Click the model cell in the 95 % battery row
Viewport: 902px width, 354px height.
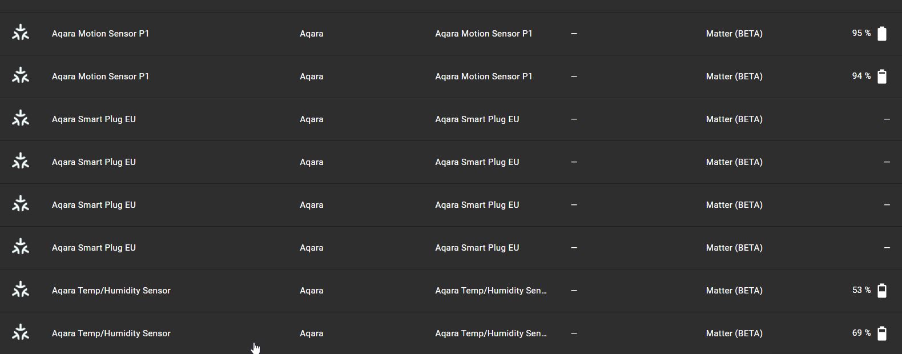484,34
